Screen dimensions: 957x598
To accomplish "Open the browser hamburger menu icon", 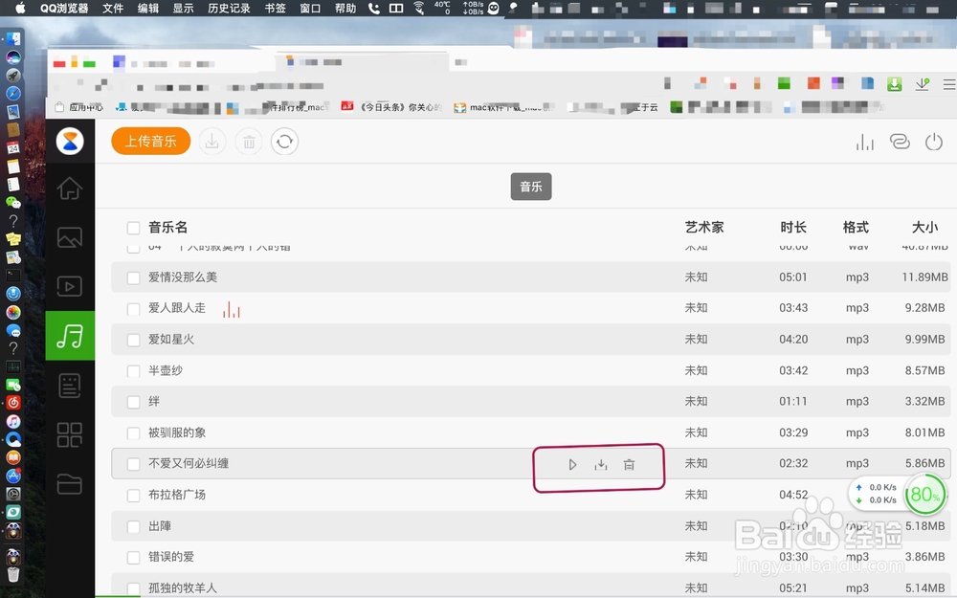I will point(949,84).
